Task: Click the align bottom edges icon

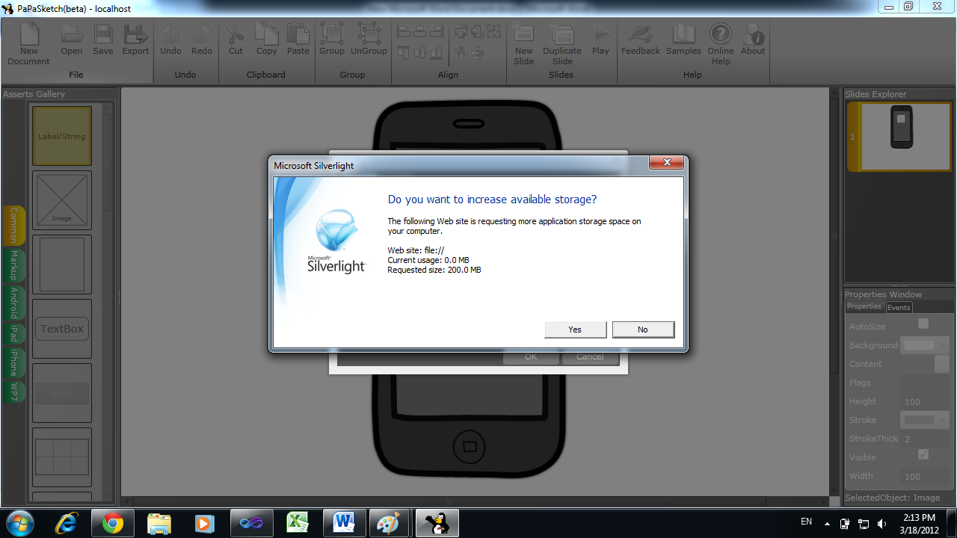Action: (436, 52)
